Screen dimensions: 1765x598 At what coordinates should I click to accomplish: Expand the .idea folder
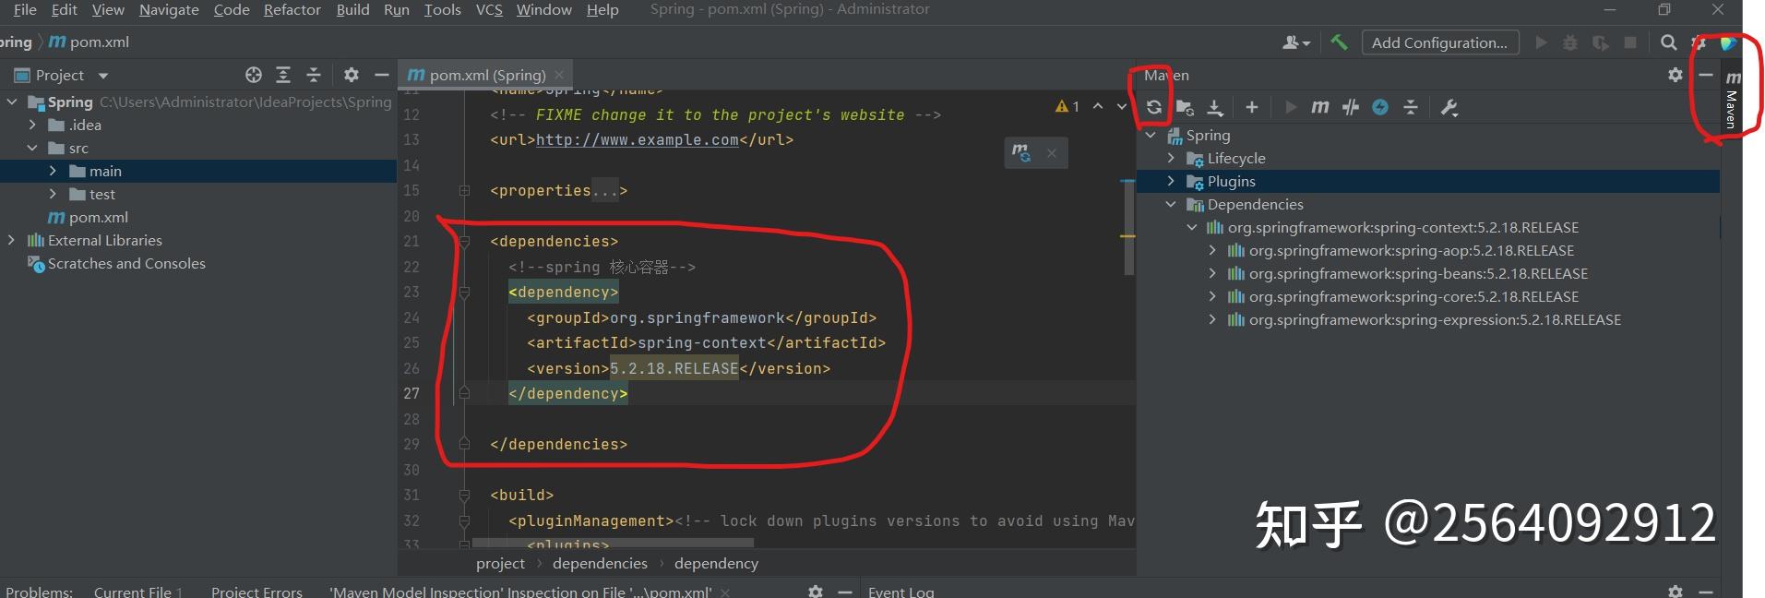click(32, 125)
